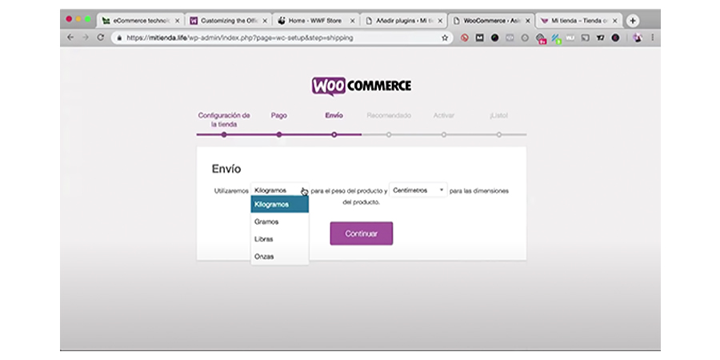
Task: Click the cast screen extension icon
Action: coord(585,38)
